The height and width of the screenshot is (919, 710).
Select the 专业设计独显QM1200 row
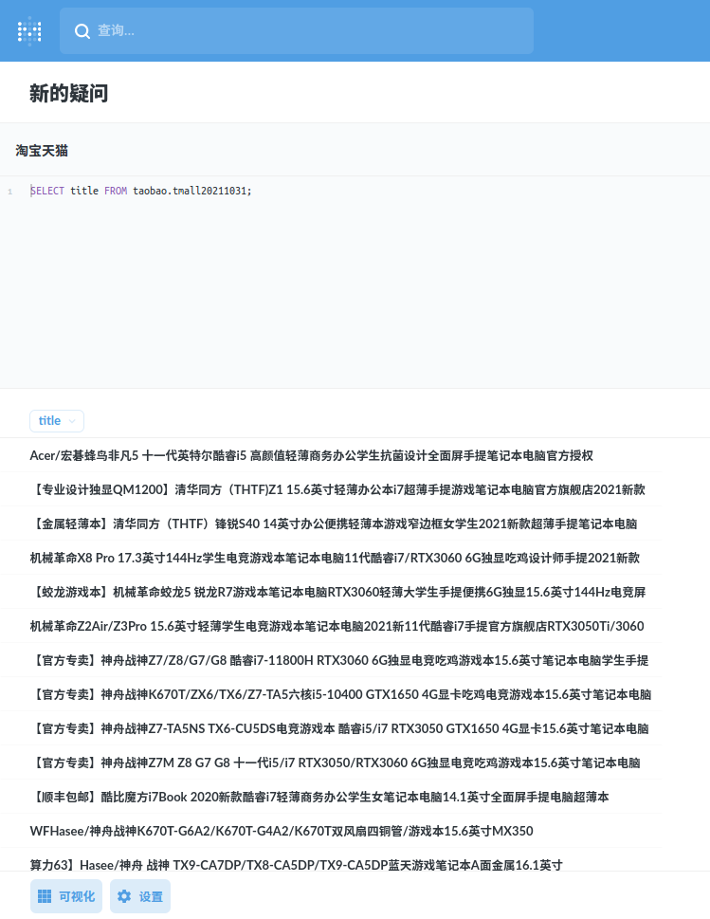pyautogui.click(x=331, y=489)
